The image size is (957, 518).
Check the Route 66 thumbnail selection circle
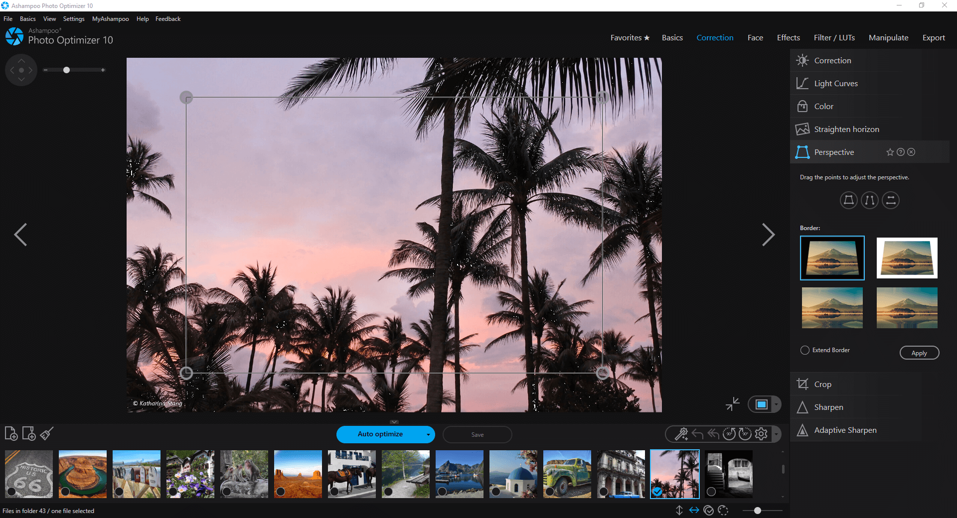(11, 492)
